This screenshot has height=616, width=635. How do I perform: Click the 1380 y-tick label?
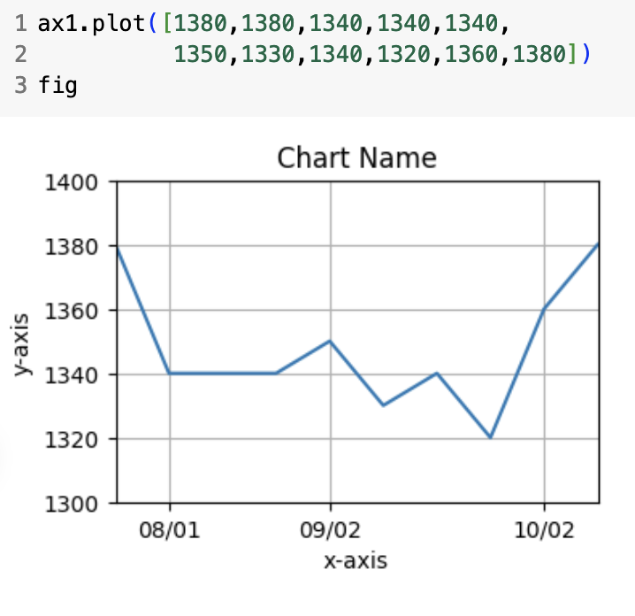(72, 247)
